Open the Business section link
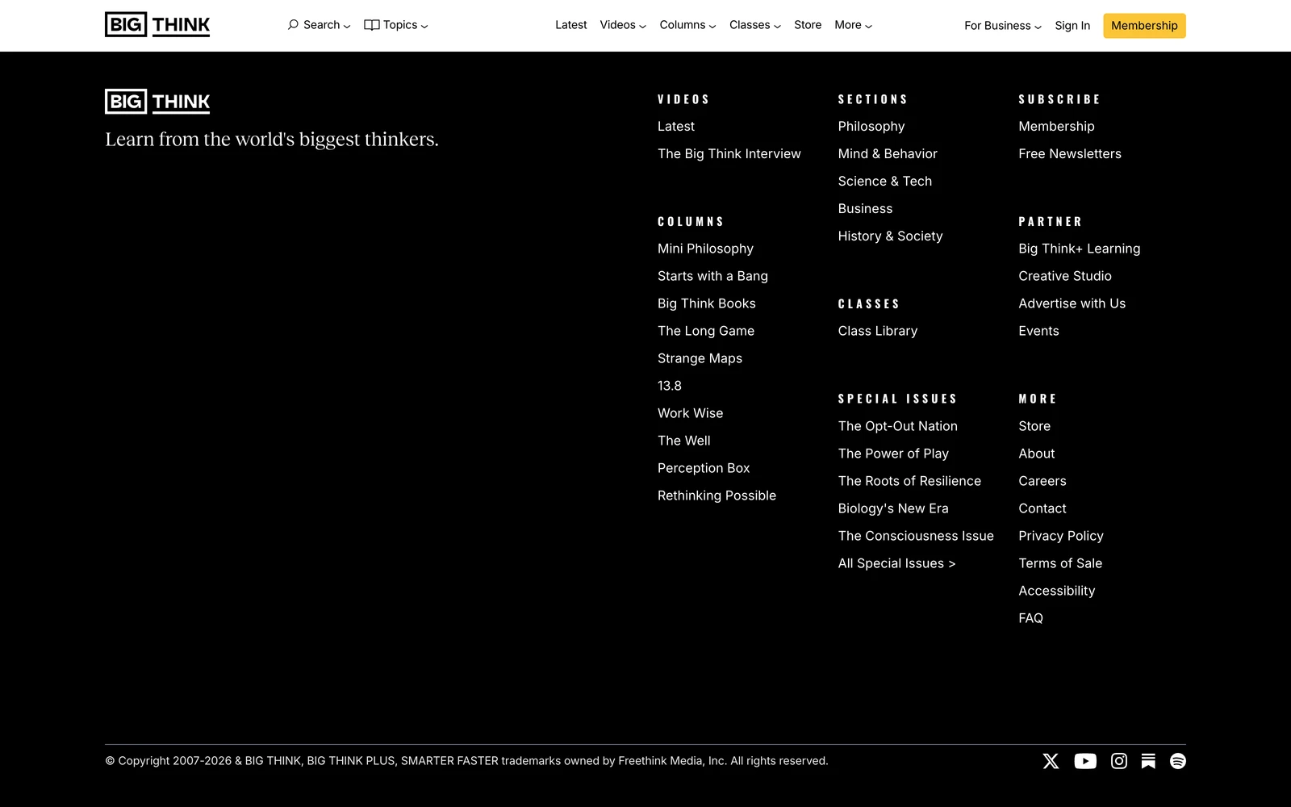Viewport: 1291px width, 807px height. [x=865, y=209]
